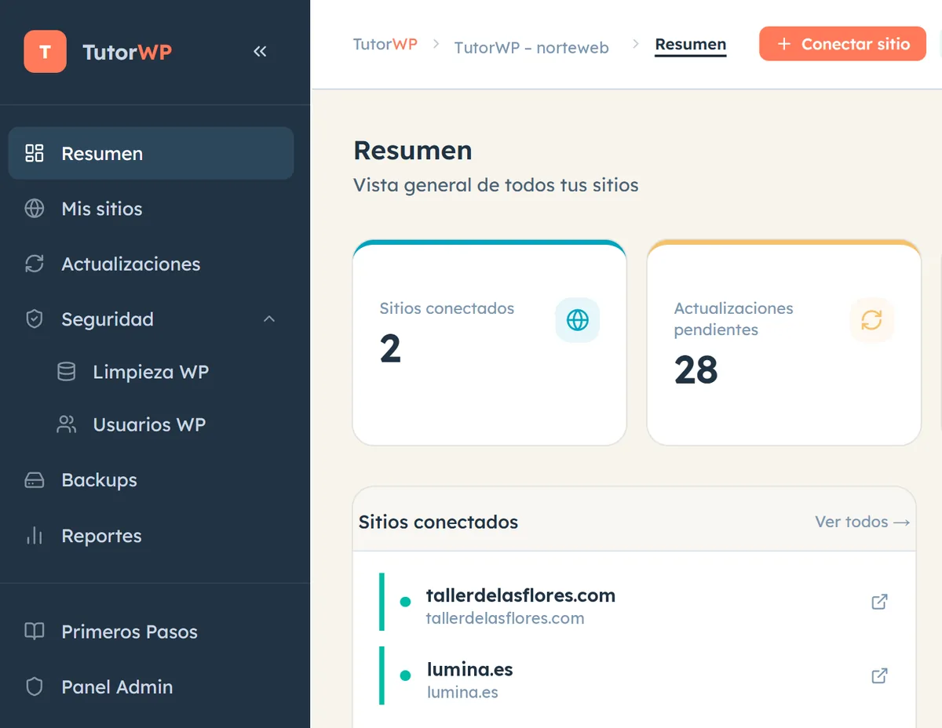Click 'Vista general de todos tus sitios' subtitle
This screenshot has height=728, width=942.
coord(496,186)
